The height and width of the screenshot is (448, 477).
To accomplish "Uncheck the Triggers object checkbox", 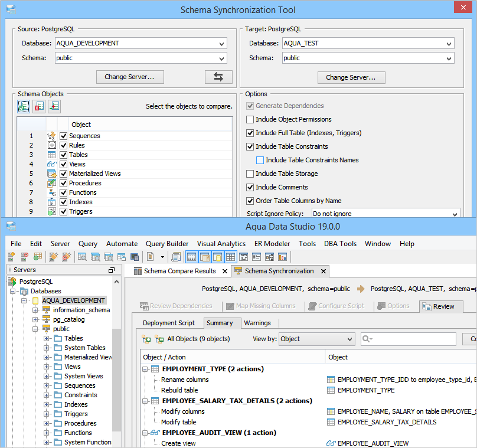I will [63, 211].
